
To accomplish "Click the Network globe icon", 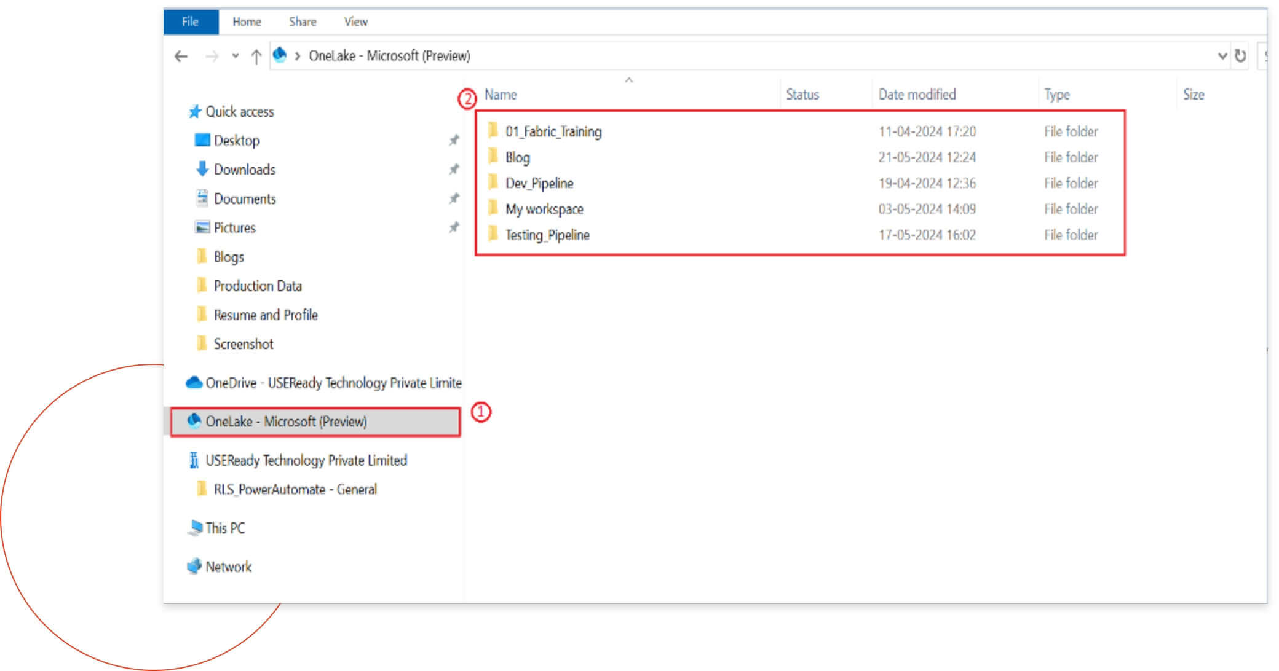I will pyautogui.click(x=194, y=566).
